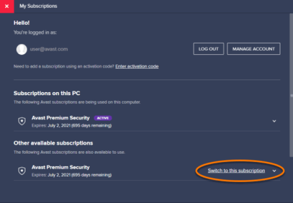Screen dimensions: 293x203
Task: Click the shield icon of the active subscription
Action: point(22,121)
